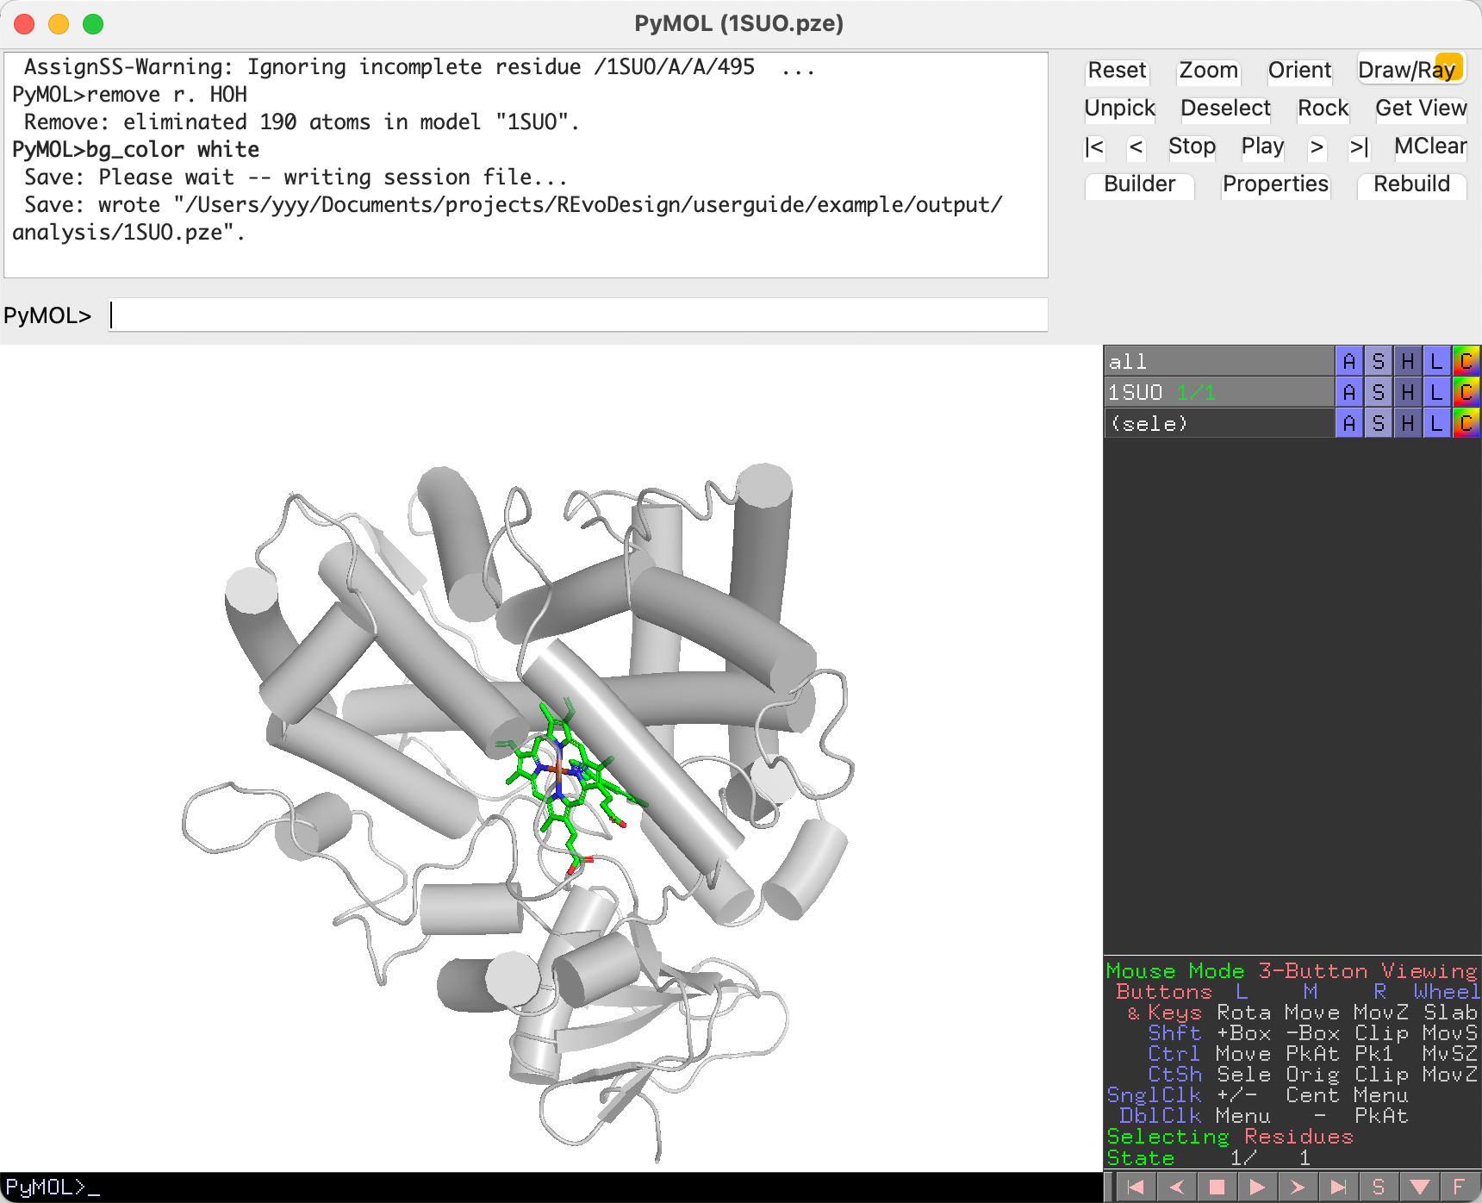1482x1203 pixels.
Task: Jump to first frame in bottom playback bar
Action: point(1136,1187)
